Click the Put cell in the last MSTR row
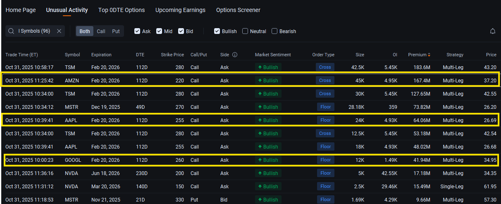 [x=194, y=200]
